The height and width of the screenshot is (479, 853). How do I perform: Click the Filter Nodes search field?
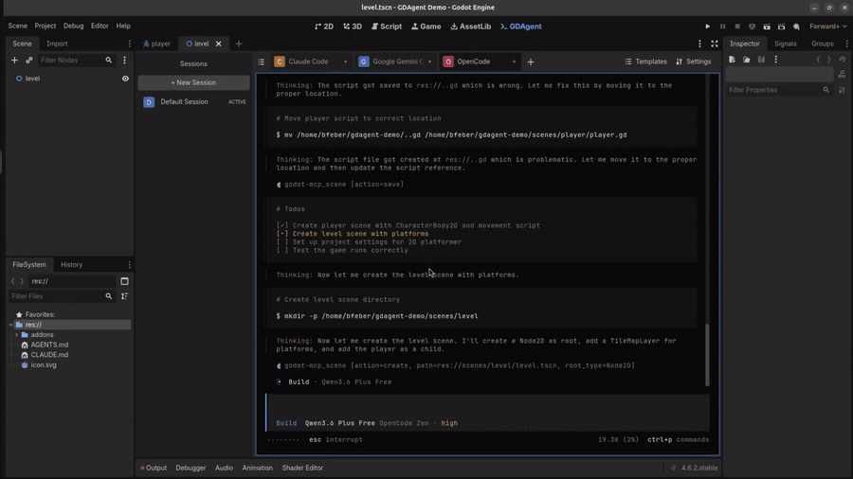76,61
